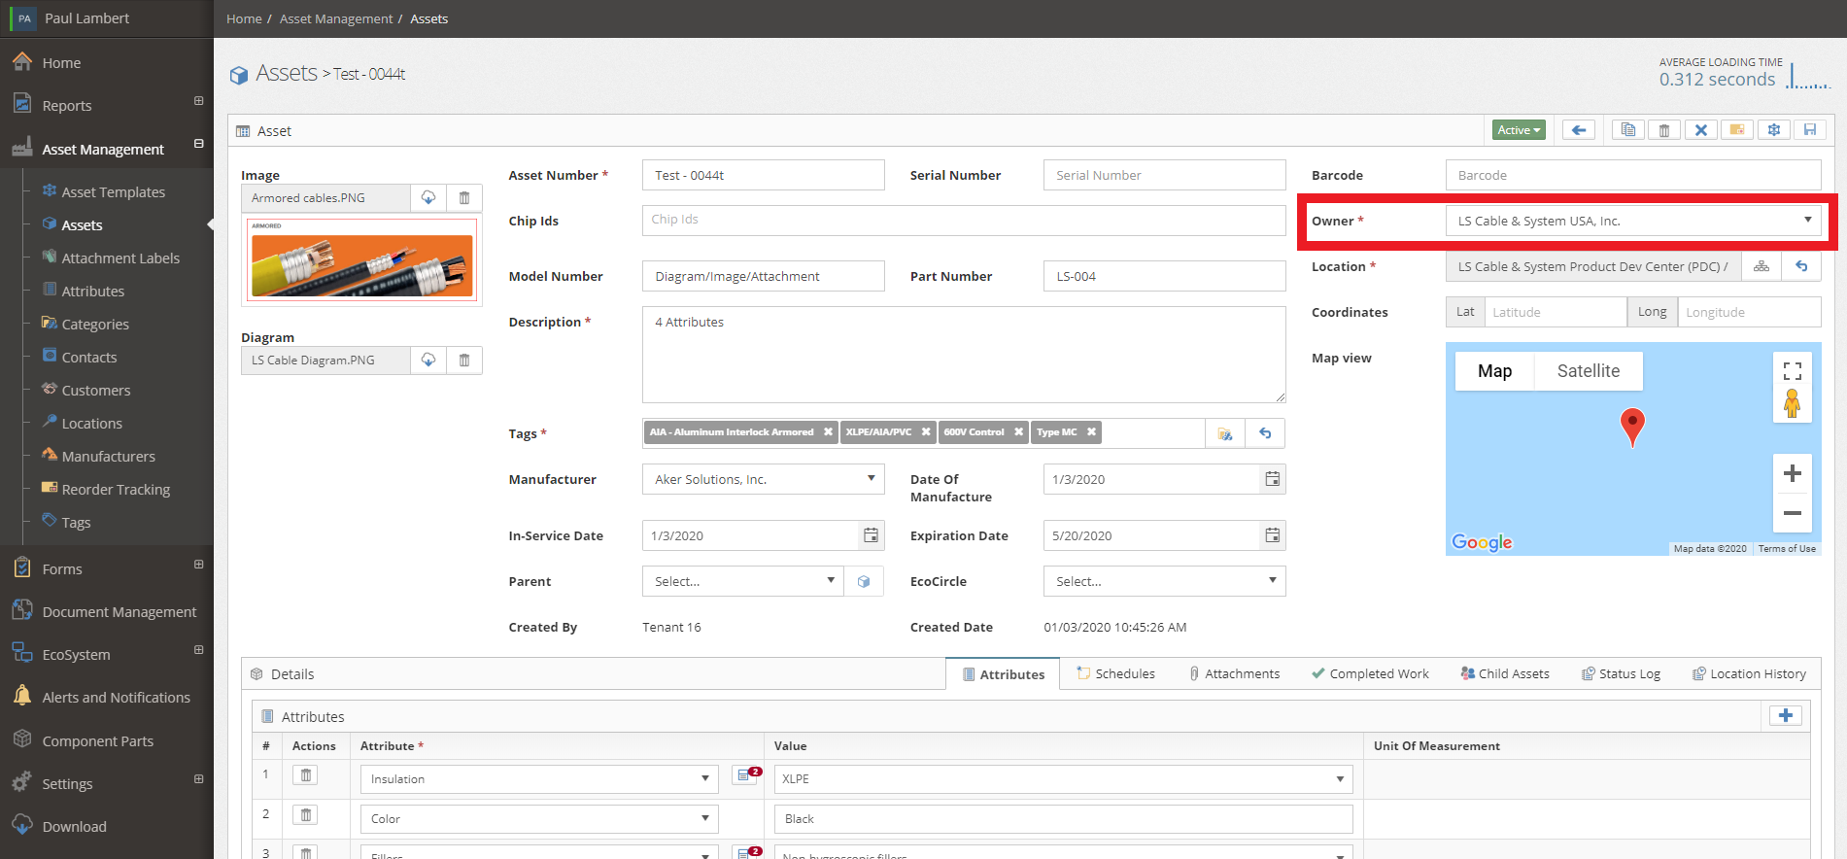Zoom in on the map
The image size is (1847, 859).
point(1793,474)
